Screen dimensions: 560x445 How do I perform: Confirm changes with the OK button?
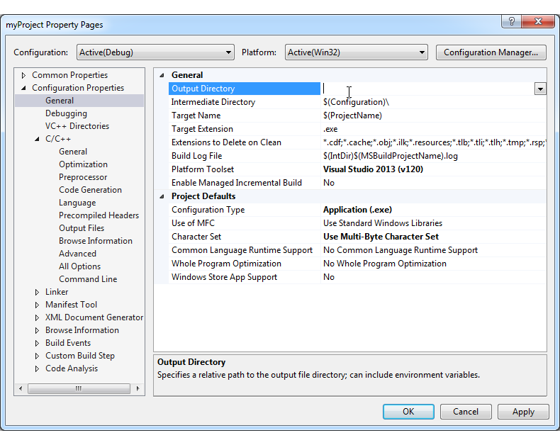[408, 412]
